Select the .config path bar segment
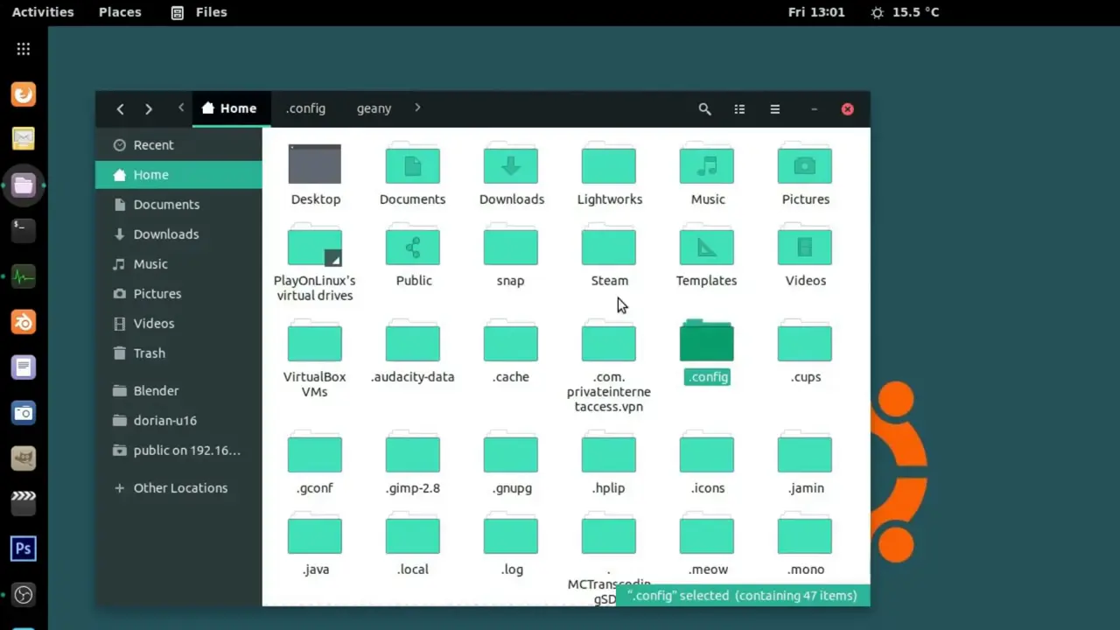Screen dimensions: 1120x630 [x=305, y=108]
